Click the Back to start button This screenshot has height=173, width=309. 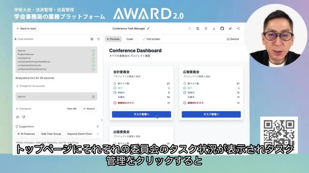pyautogui.click(x=27, y=29)
